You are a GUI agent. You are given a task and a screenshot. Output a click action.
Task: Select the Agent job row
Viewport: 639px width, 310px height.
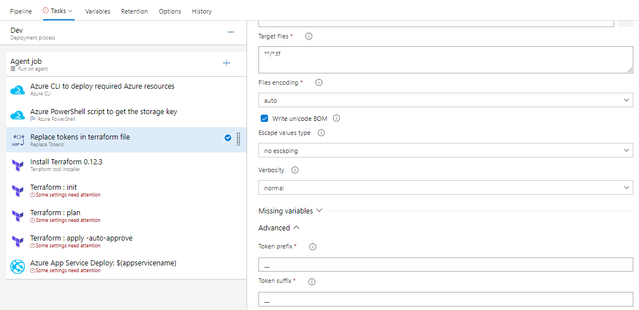(126, 64)
